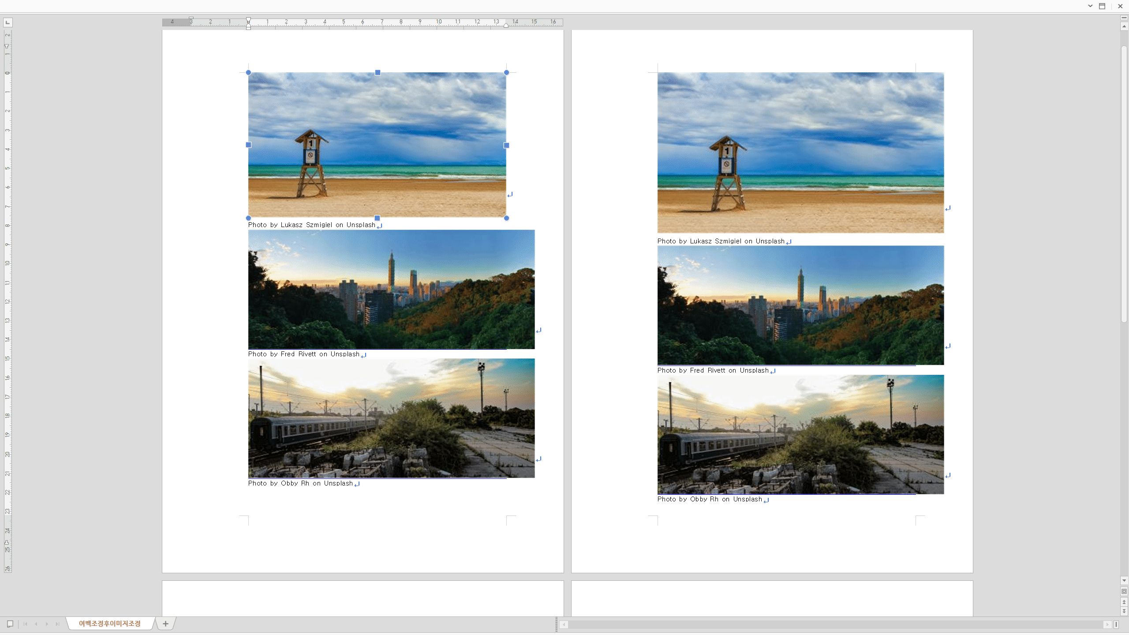Click the document list icon at bottom-left
The height and width of the screenshot is (635, 1129).
(x=10, y=624)
